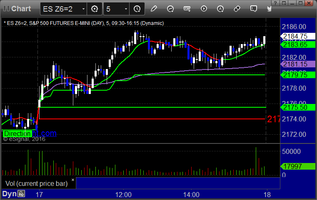
Task: Click the 2174.00 price axis label
Action: tap(294, 119)
